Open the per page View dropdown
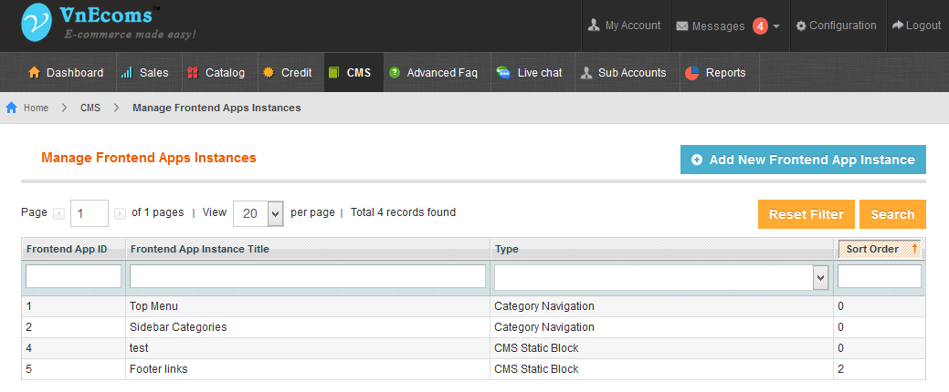The image size is (949, 392). pyautogui.click(x=258, y=213)
